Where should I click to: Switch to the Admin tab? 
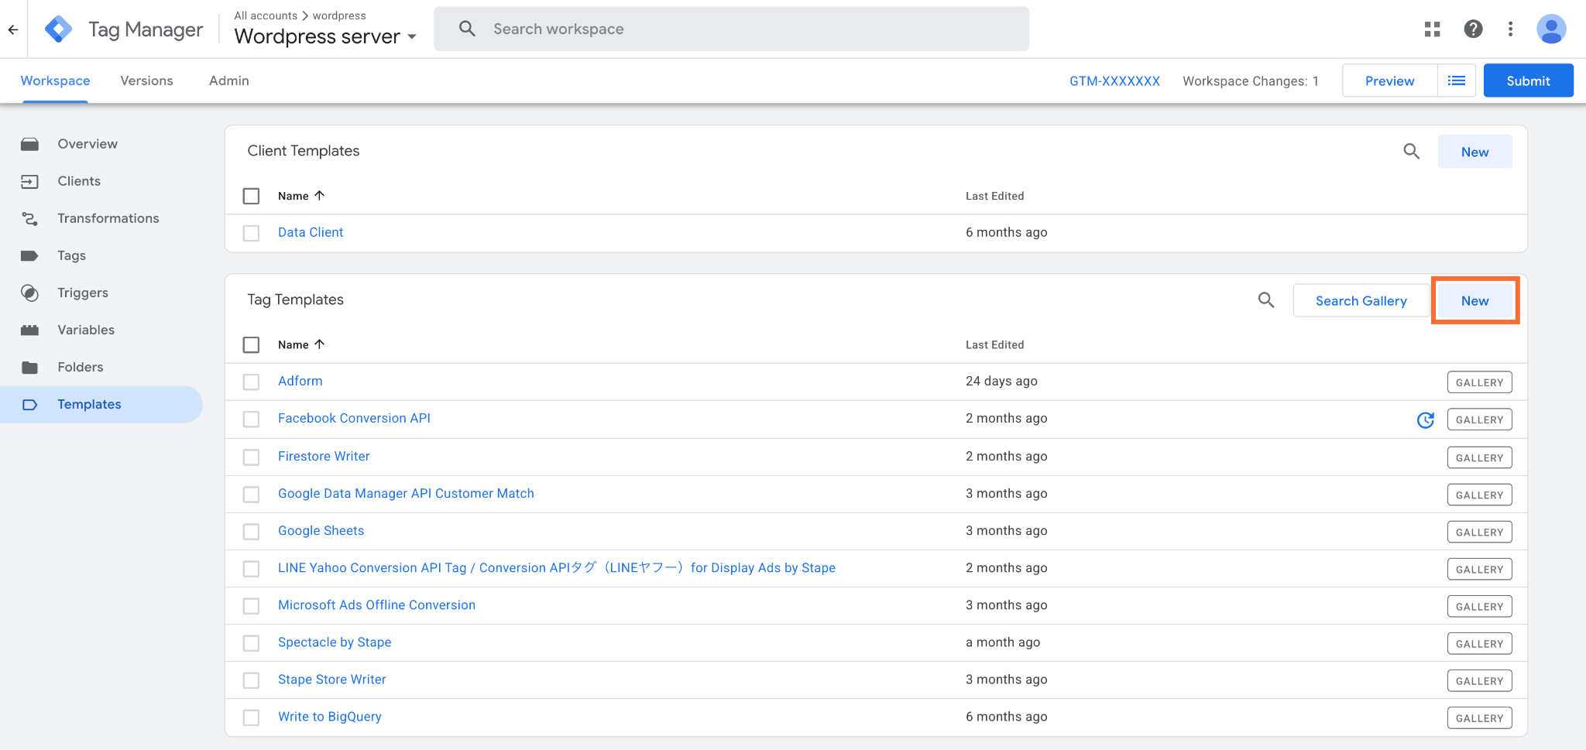(229, 80)
